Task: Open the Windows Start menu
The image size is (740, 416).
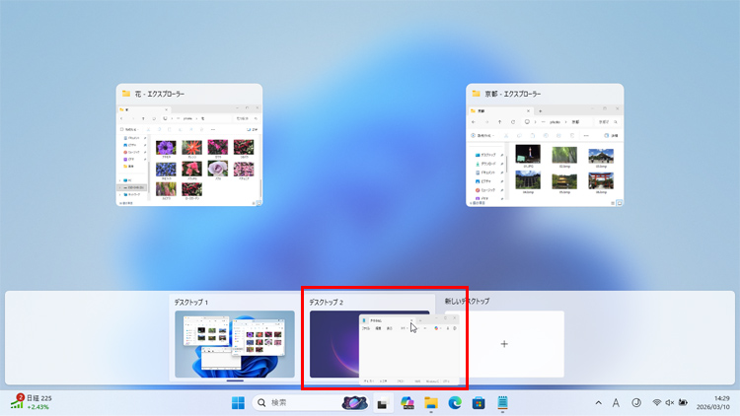Action: coord(238,402)
